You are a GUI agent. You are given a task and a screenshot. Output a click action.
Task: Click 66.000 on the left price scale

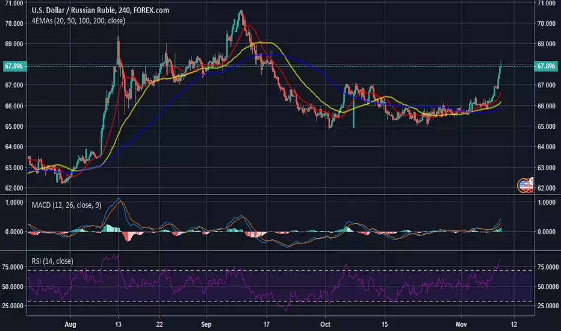click(14, 106)
